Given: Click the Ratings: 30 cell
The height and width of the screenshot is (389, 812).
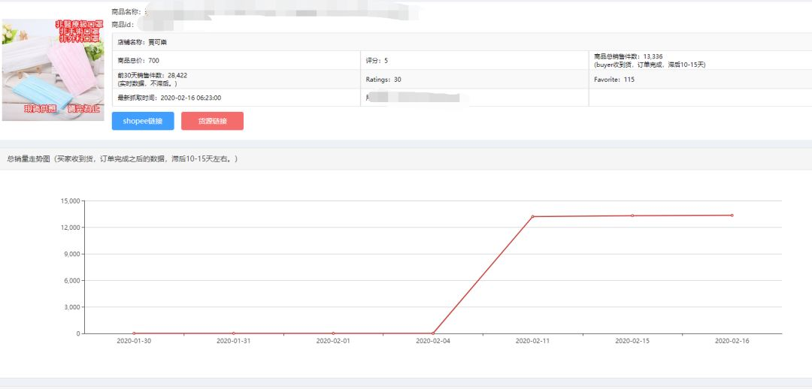Looking at the screenshot, I should point(474,79).
